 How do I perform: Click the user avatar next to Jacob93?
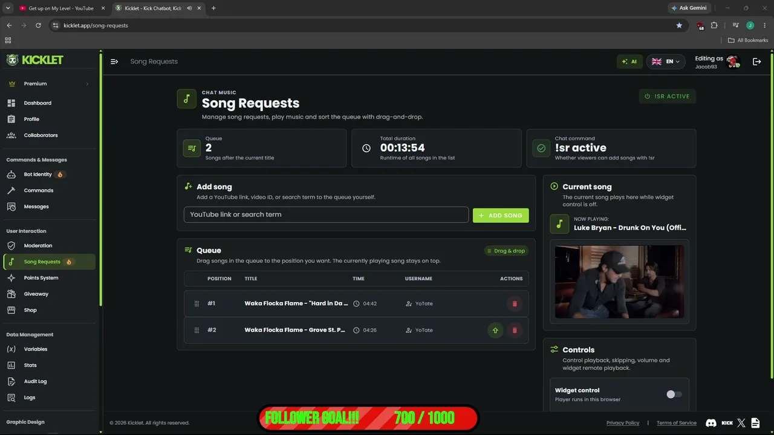pos(733,62)
